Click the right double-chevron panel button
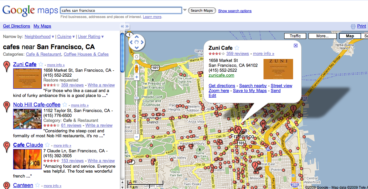 (x=127, y=26)
